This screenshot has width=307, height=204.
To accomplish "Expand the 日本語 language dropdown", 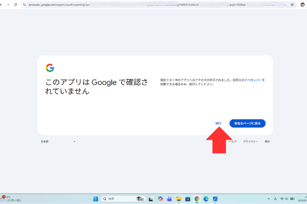I will point(58,142).
